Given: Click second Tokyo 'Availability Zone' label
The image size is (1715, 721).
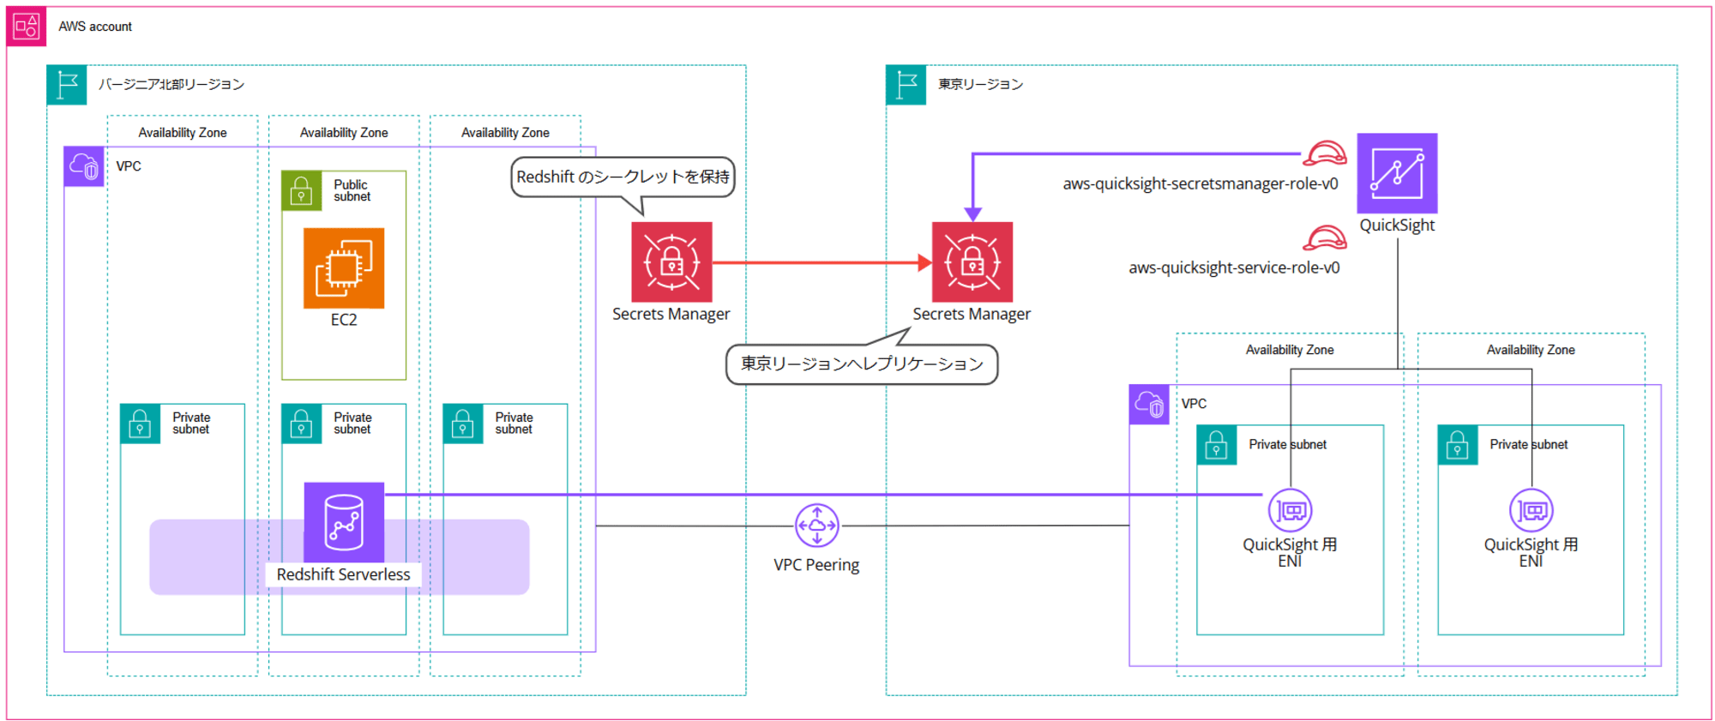Looking at the screenshot, I should [1531, 350].
